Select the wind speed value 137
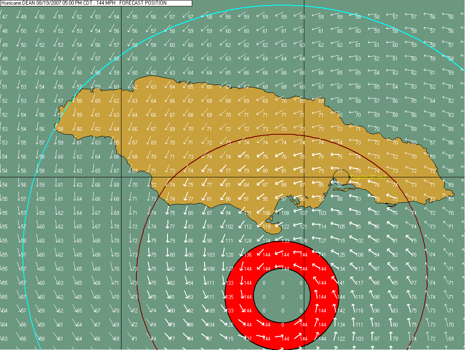The width and height of the screenshot is (465, 350). (248, 339)
